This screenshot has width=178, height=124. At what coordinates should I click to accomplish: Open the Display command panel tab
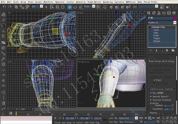(169, 13)
